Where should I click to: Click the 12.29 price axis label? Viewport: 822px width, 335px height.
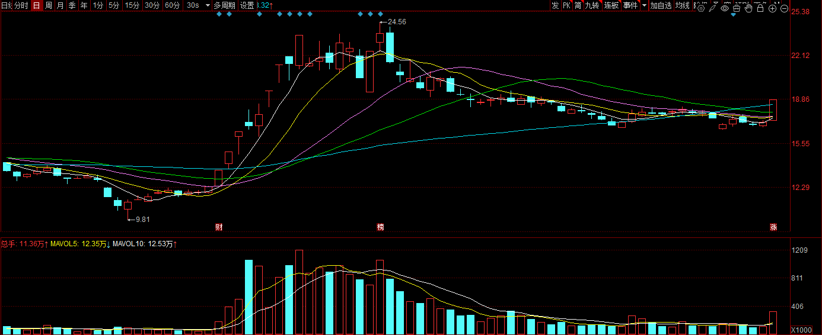(802, 188)
